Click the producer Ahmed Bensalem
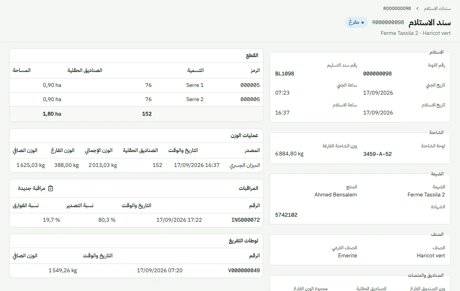Screen dimensions: 460x291 [x=336, y=195]
